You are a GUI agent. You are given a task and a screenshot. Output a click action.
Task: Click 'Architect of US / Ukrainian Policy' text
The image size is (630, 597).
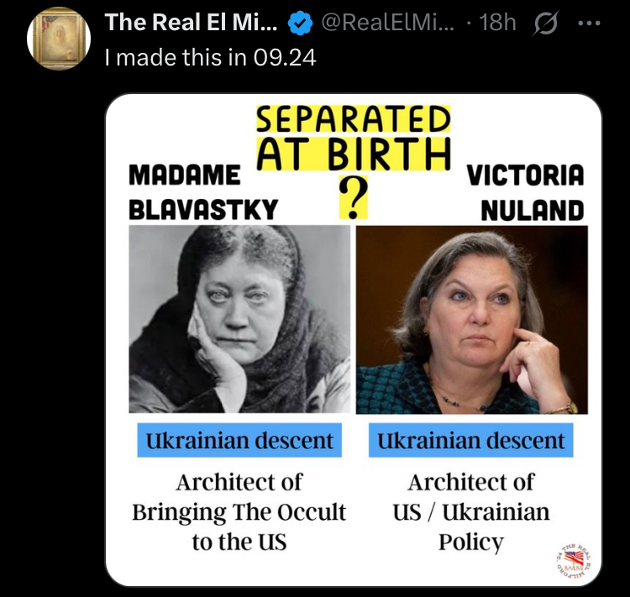tap(471, 511)
